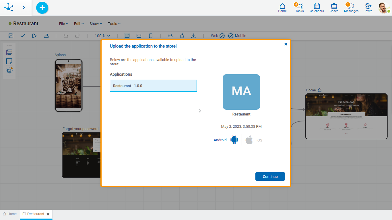
Task: Click the export icon in toolbar
Action: coord(46,36)
